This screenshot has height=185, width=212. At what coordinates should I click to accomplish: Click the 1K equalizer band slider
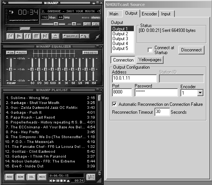[x=59, y=69]
